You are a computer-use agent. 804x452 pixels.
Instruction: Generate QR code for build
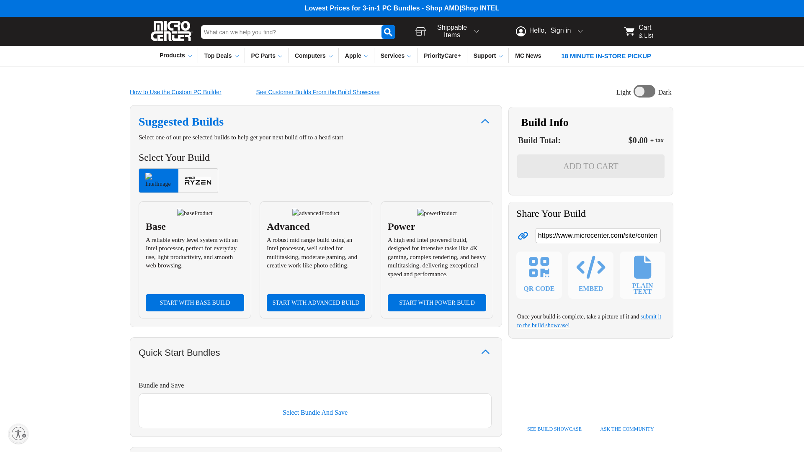[539, 275]
